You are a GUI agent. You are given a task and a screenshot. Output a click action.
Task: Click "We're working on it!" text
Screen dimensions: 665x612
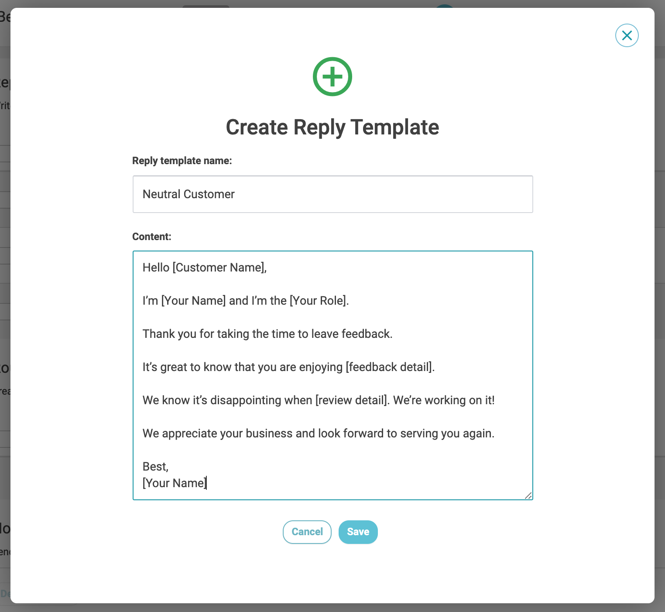coord(443,400)
